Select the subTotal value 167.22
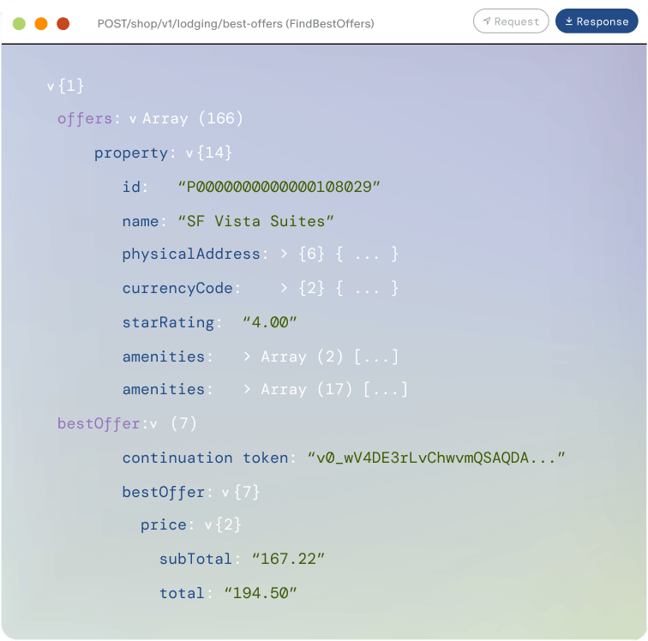The image size is (648, 641). click(288, 560)
